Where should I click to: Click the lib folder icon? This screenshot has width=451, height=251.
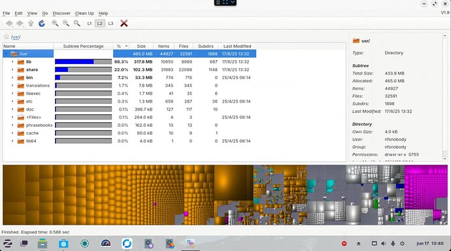coord(20,62)
